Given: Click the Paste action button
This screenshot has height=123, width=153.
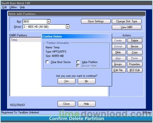Looking at the screenshot, I should pyautogui.click(x=135, y=58).
